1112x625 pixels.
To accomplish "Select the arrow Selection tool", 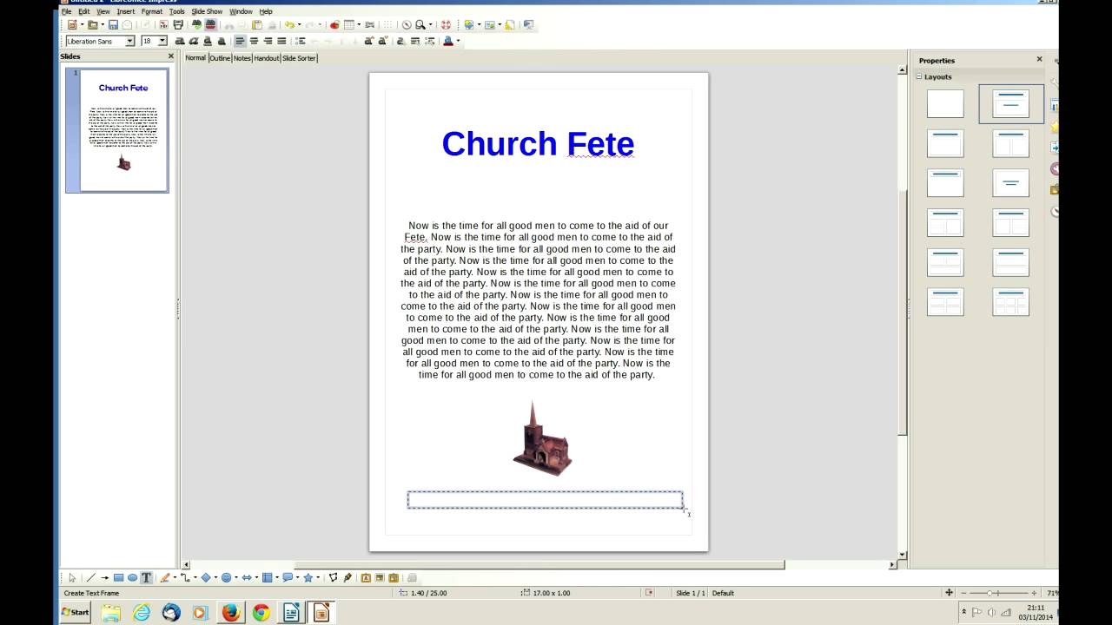I will [72, 577].
